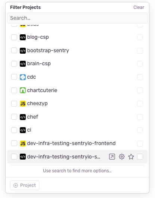Pick the bootstrap-sentry list item

77,50
